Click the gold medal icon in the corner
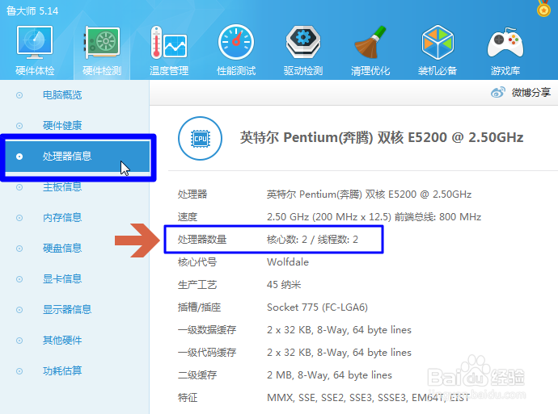 (x=543, y=8)
